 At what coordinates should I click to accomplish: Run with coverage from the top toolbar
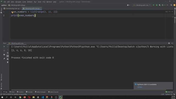click(x=160, y=5)
